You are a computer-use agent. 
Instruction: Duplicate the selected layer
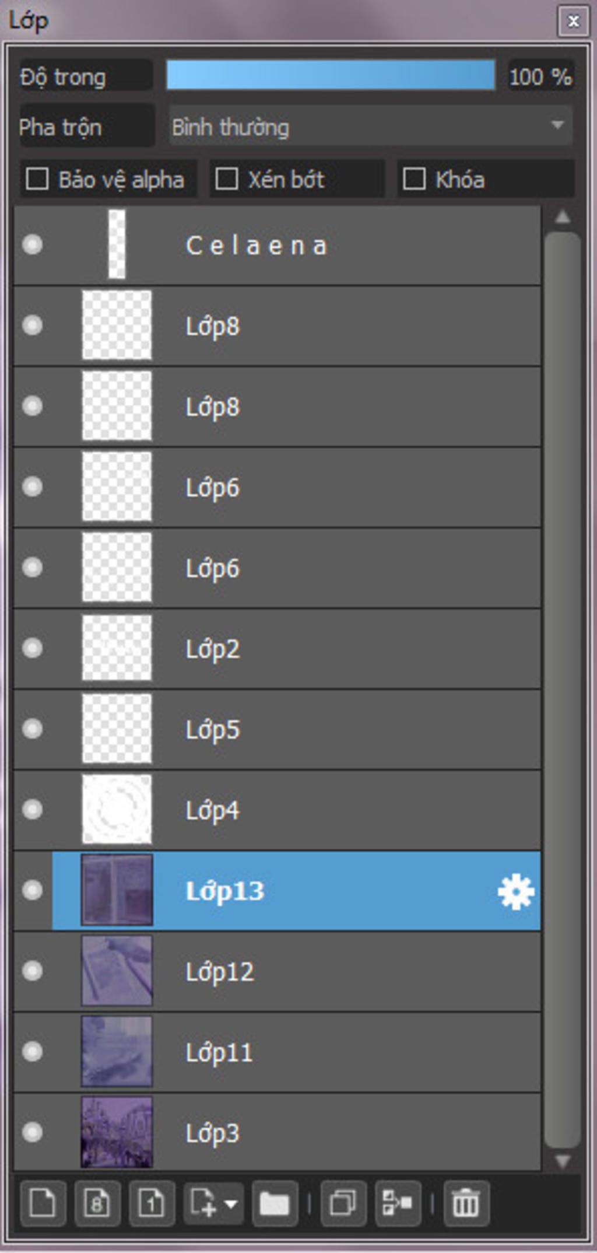pos(343,1203)
